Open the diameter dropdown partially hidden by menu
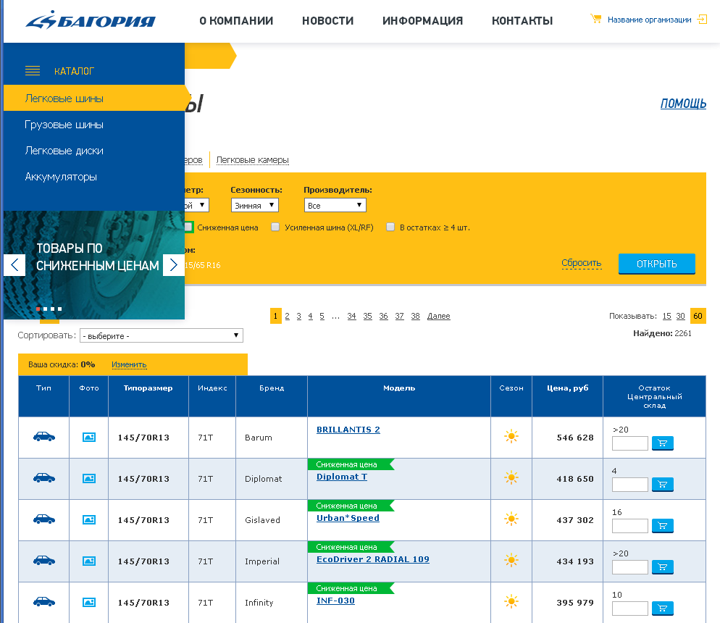Screen dimensions: 720x623 tap(197, 205)
